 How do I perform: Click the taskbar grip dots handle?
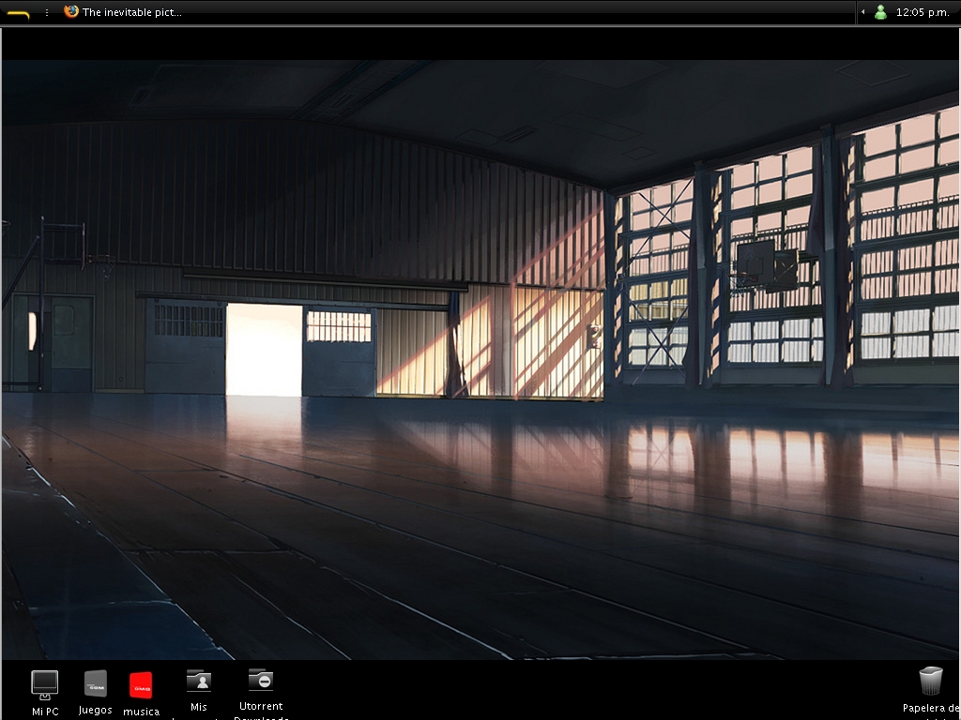[x=47, y=12]
